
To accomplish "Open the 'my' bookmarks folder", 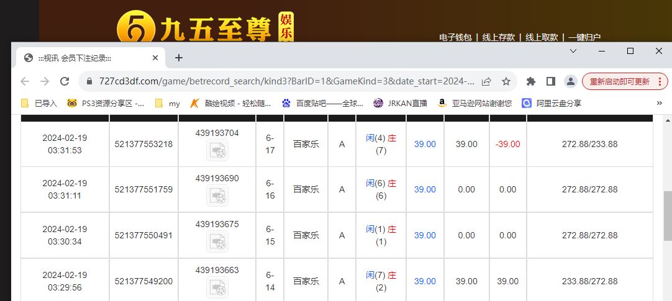I will tap(168, 104).
